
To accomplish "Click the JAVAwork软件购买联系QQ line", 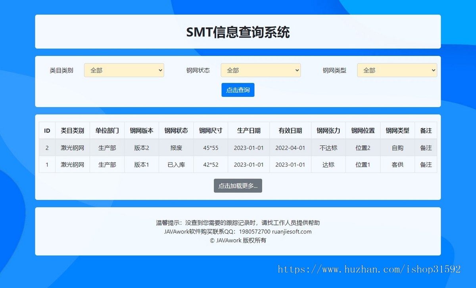I will click(x=238, y=232).
